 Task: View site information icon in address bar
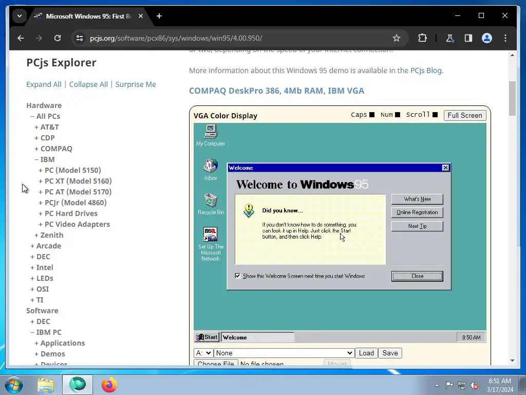tap(80, 38)
